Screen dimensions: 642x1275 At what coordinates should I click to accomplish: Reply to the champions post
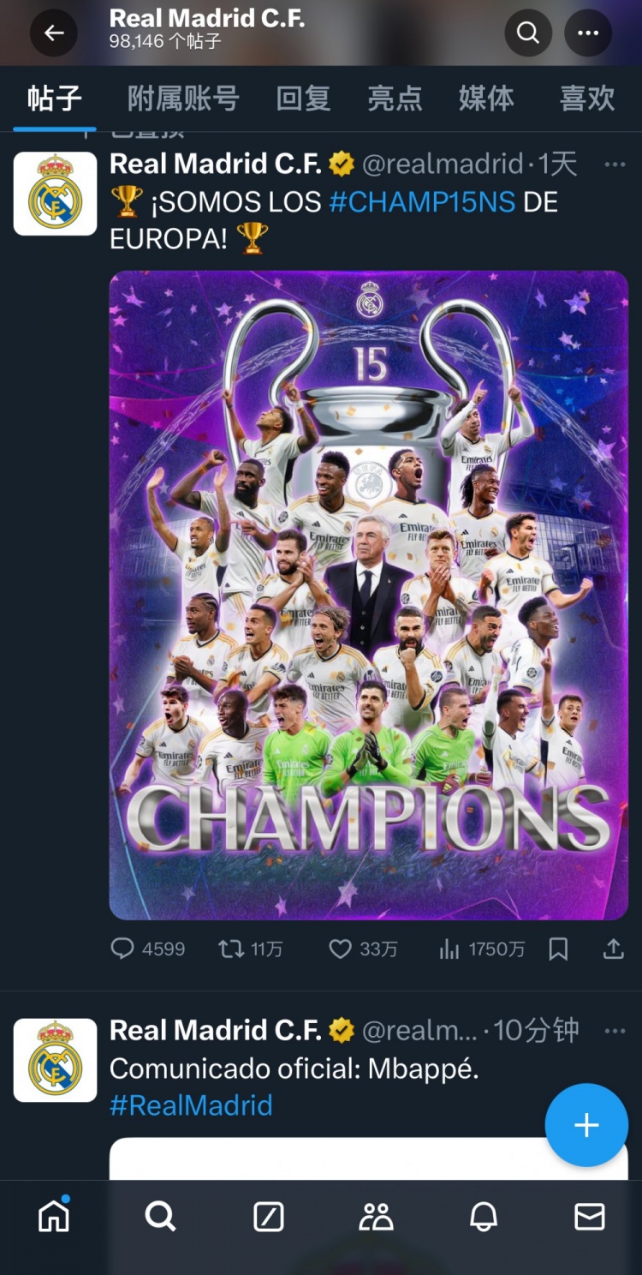pos(123,949)
